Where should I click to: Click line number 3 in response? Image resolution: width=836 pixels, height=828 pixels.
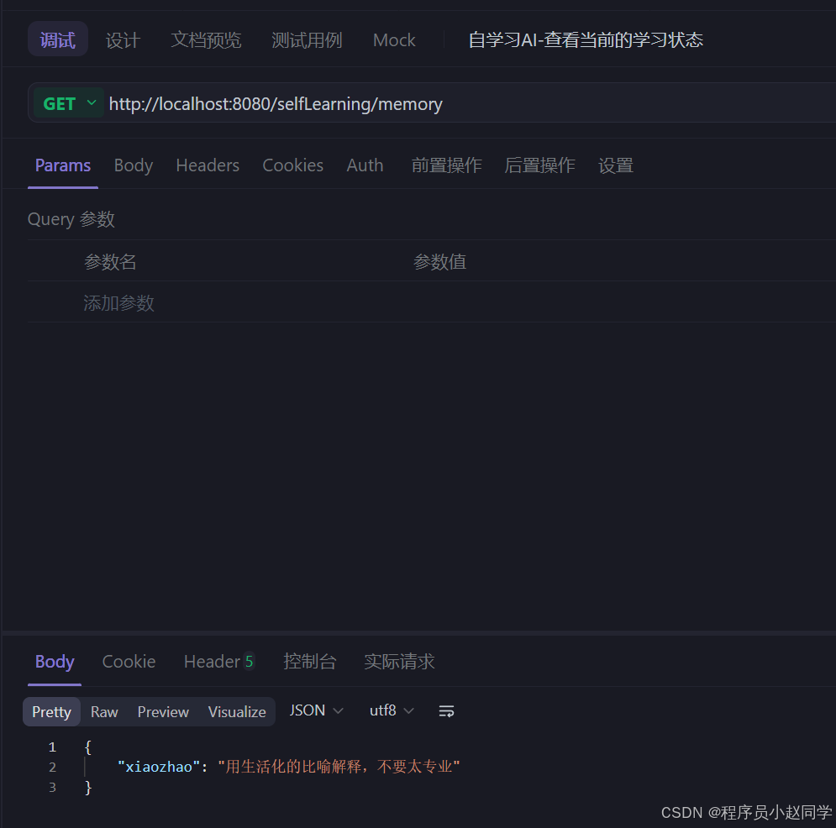point(52,787)
